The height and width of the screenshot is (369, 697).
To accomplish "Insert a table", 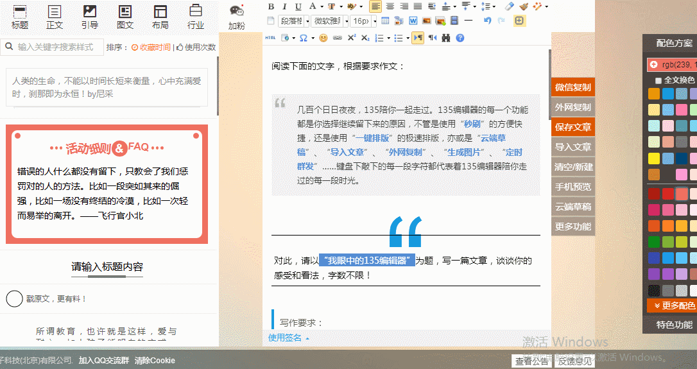I will [x=385, y=21].
